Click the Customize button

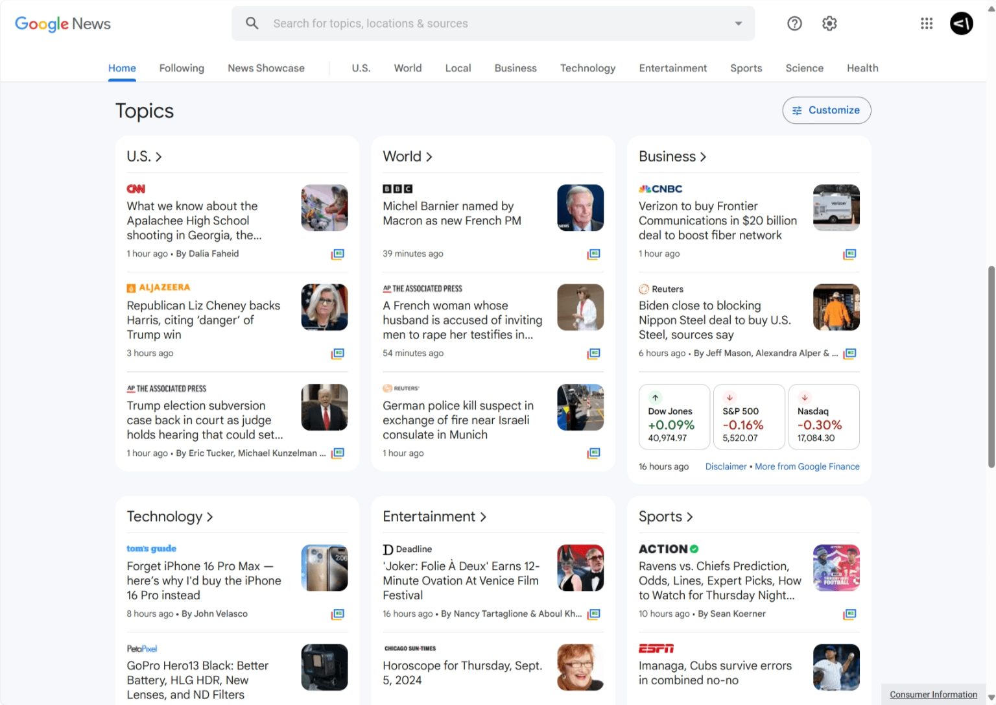coord(826,110)
